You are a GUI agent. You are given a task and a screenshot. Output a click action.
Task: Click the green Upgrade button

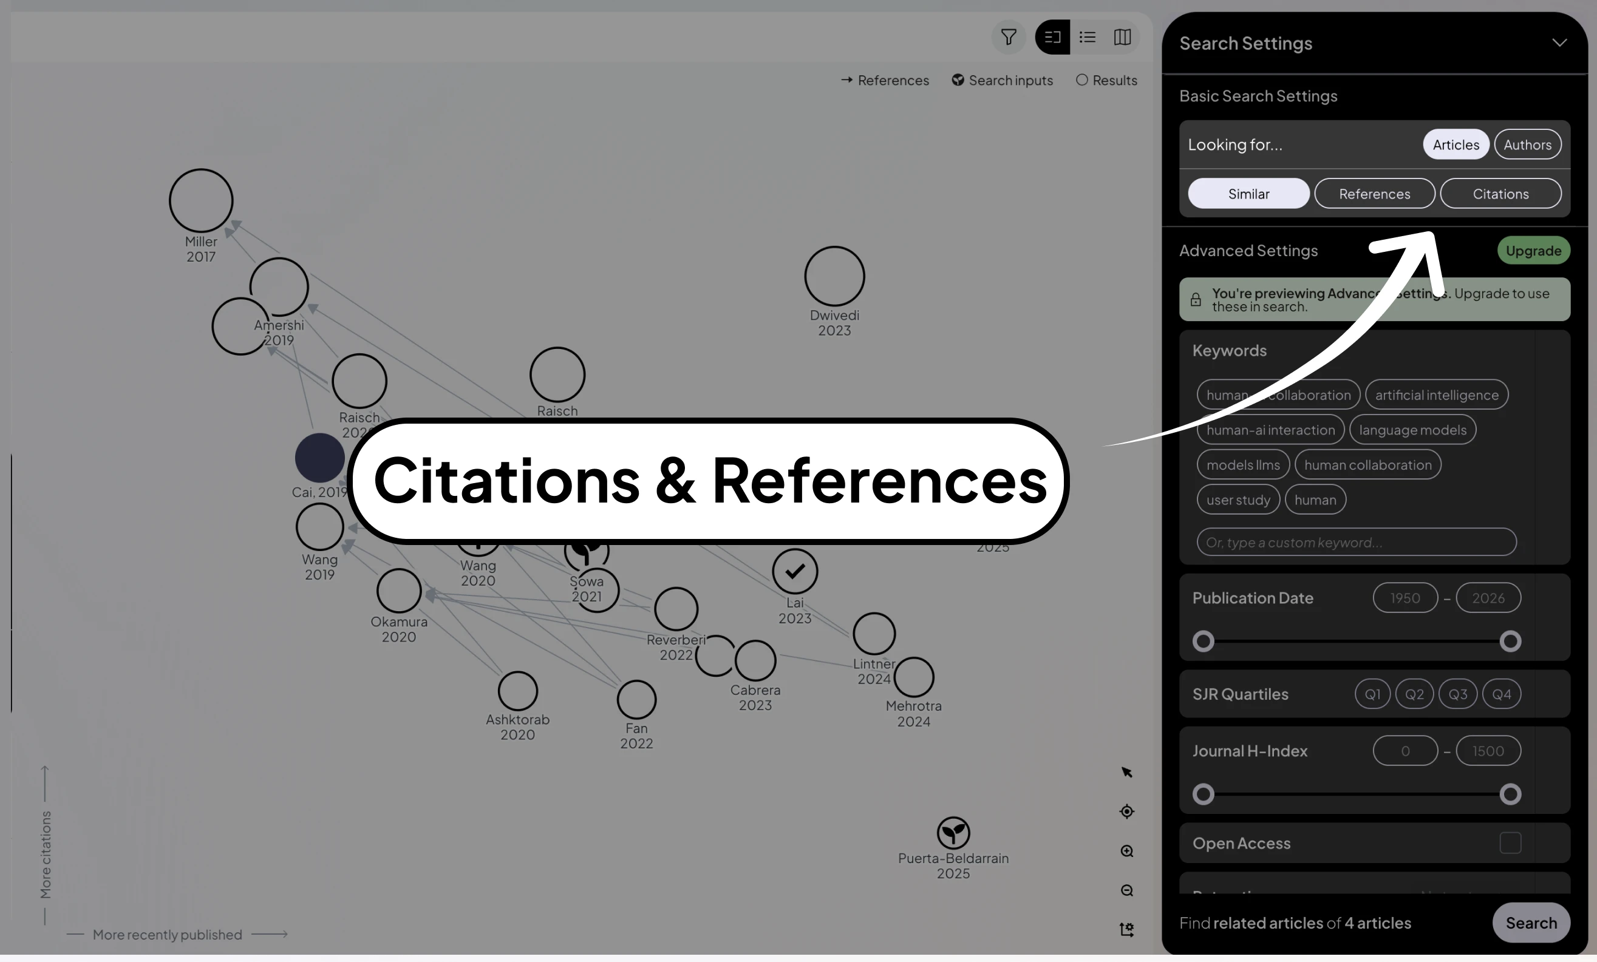pos(1533,251)
